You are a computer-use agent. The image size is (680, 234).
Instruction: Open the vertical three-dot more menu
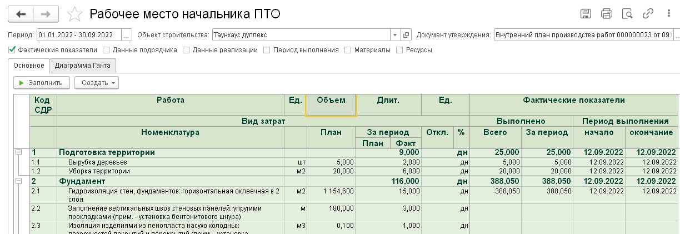667,14
